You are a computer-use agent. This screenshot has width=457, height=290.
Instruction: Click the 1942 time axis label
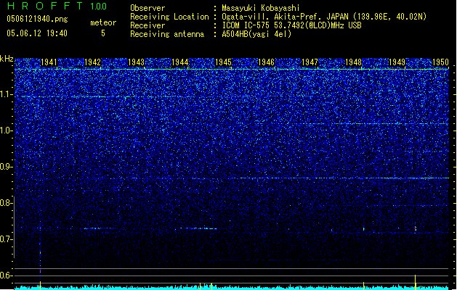(x=92, y=62)
